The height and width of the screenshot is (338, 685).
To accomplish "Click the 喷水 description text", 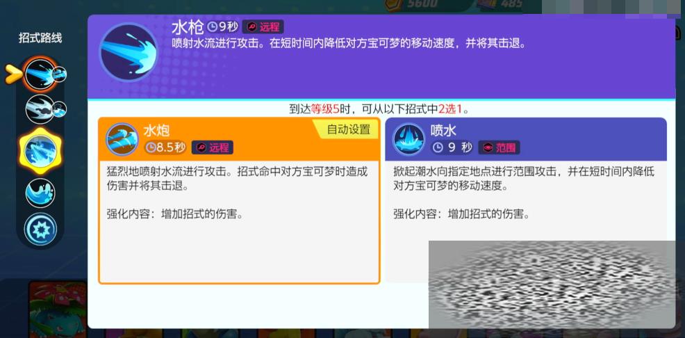I will click(x=525, y=193).
